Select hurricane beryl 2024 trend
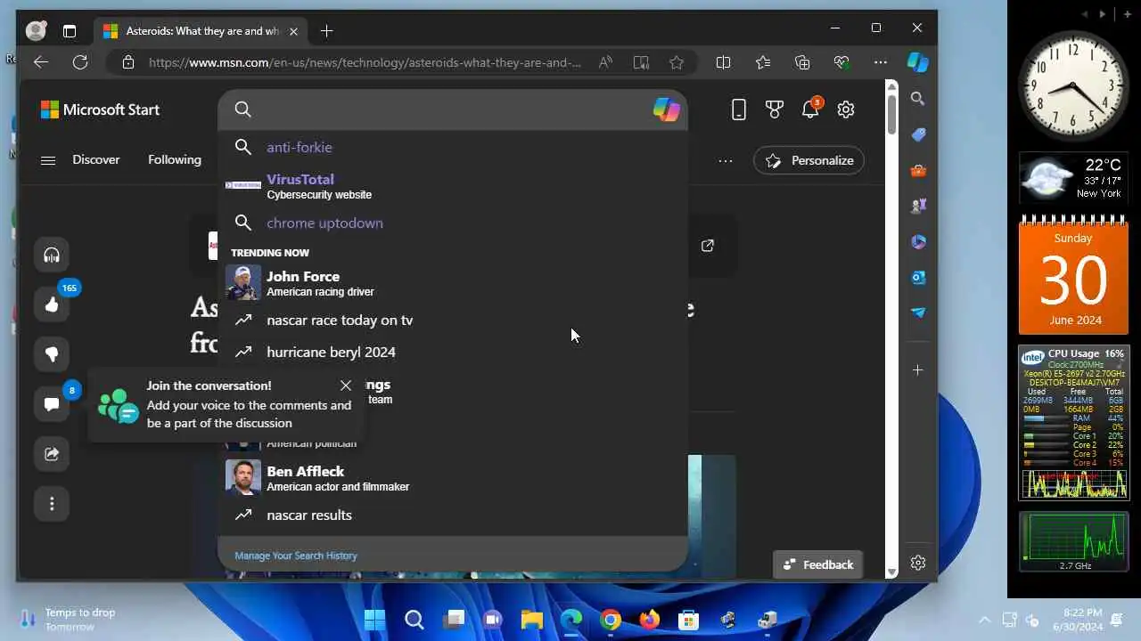 point(452,352)
